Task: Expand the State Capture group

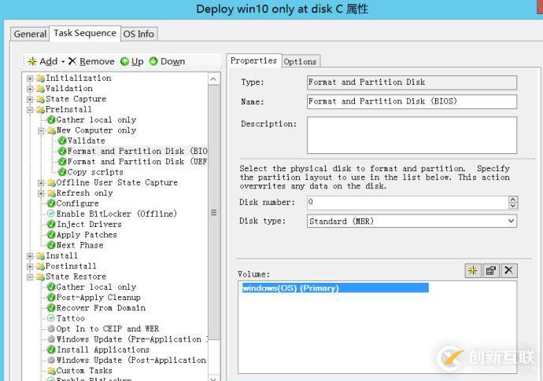Action: point(30,99)
